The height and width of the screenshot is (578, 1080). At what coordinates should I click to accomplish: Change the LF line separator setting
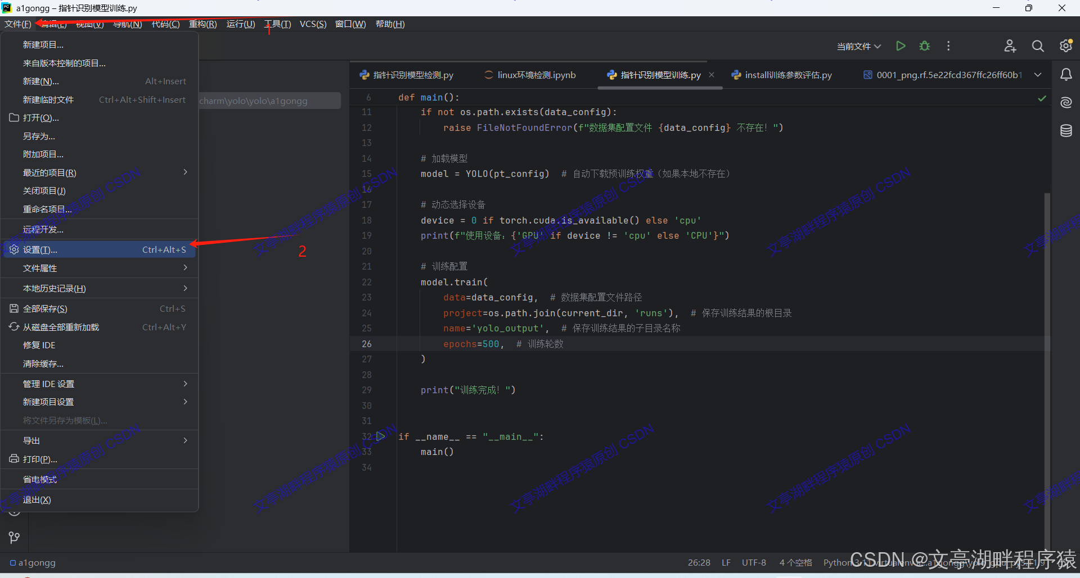pyautogui.click(x=726, y=562)
